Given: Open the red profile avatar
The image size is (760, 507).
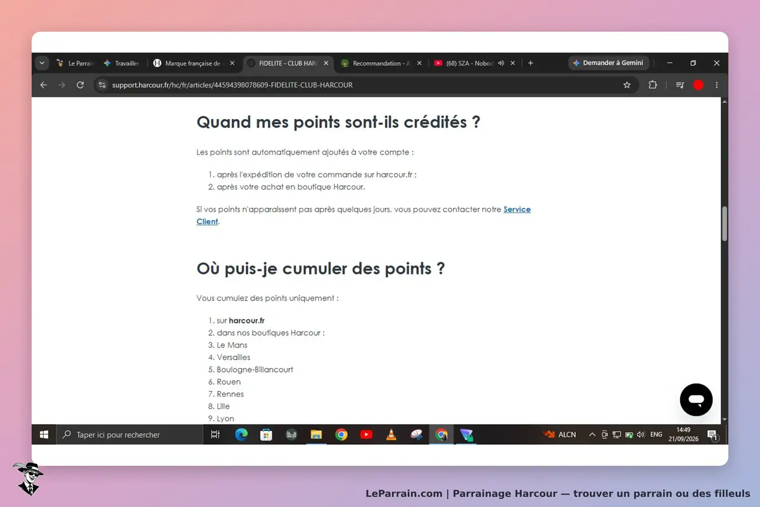Looking at the screenshot, I should (699, 85).
